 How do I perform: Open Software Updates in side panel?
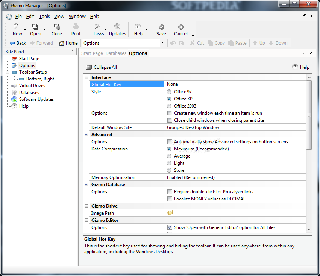click(36, 99)
